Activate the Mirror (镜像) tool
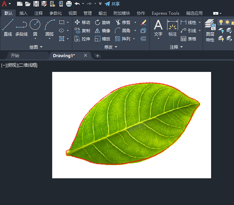This screenshot has height=205, width=234. coord(102,31)
